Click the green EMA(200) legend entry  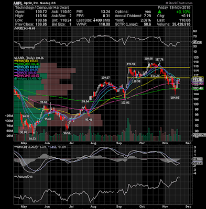tap(27, 64)
